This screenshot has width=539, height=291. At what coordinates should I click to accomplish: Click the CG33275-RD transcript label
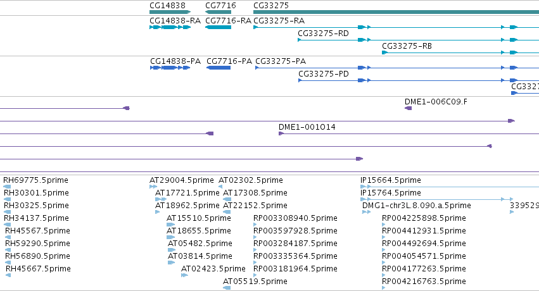tap(323, 34)
